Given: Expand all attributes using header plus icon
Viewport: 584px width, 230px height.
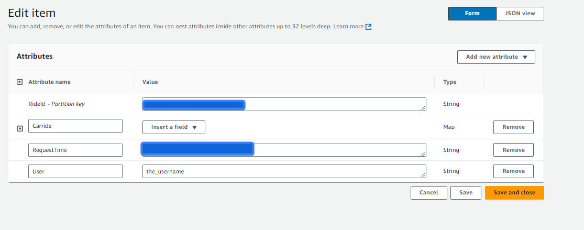Looking at the screenshot, I should point(20,82).
